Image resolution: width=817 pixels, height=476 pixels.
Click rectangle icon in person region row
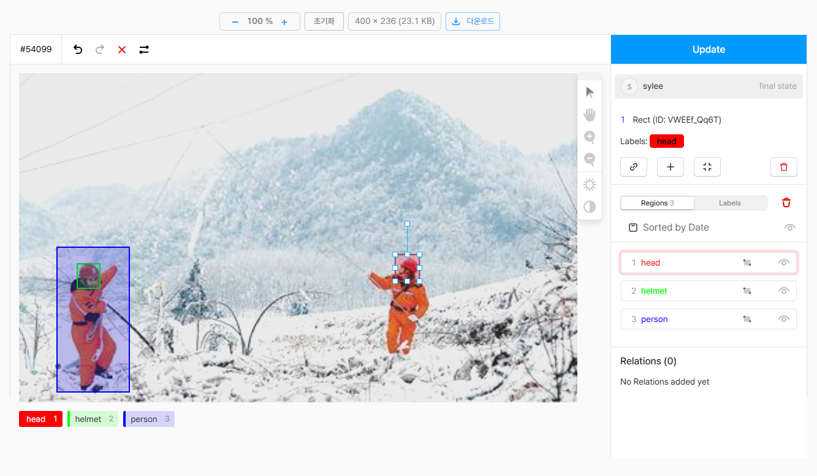tap(747, 319)
